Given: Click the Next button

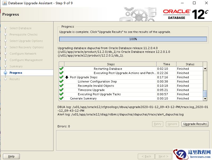Looking at the screenshot, I should click(x=164, y=157).
